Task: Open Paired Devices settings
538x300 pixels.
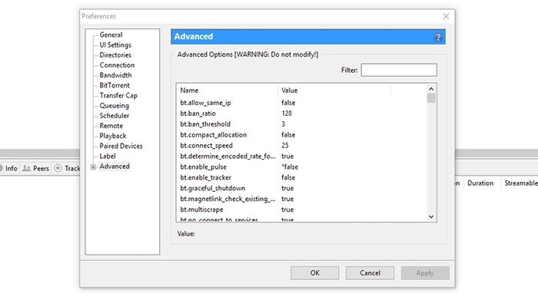Action: [x=121, y=146]
